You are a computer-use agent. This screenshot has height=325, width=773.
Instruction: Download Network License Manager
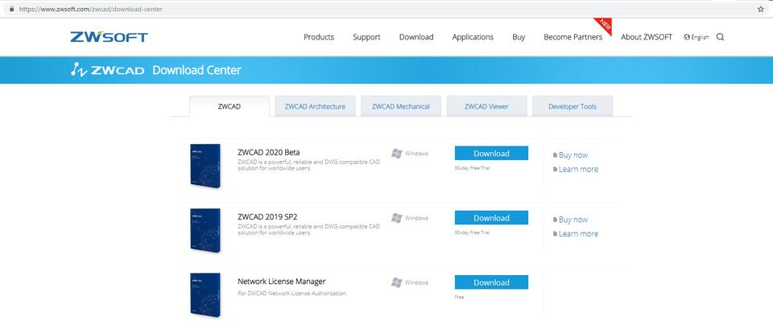point(491,282)
